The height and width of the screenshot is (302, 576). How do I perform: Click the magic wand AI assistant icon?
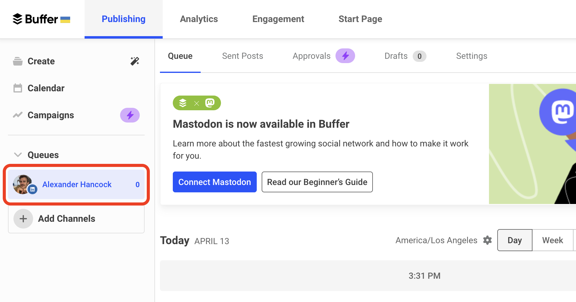(135, 61)
